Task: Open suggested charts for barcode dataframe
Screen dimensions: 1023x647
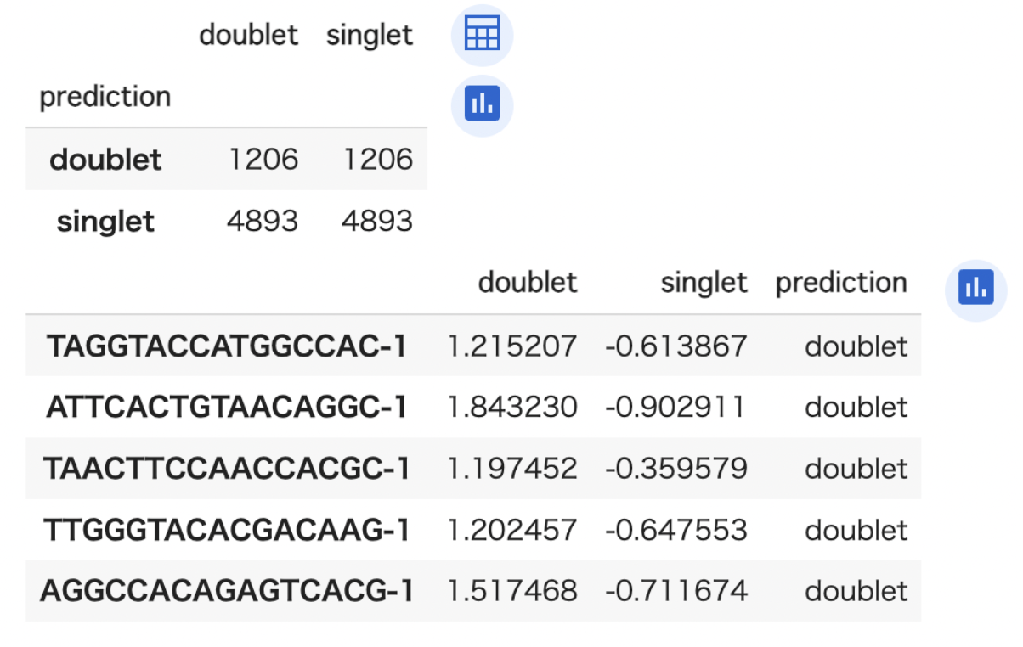Action: 976,290
